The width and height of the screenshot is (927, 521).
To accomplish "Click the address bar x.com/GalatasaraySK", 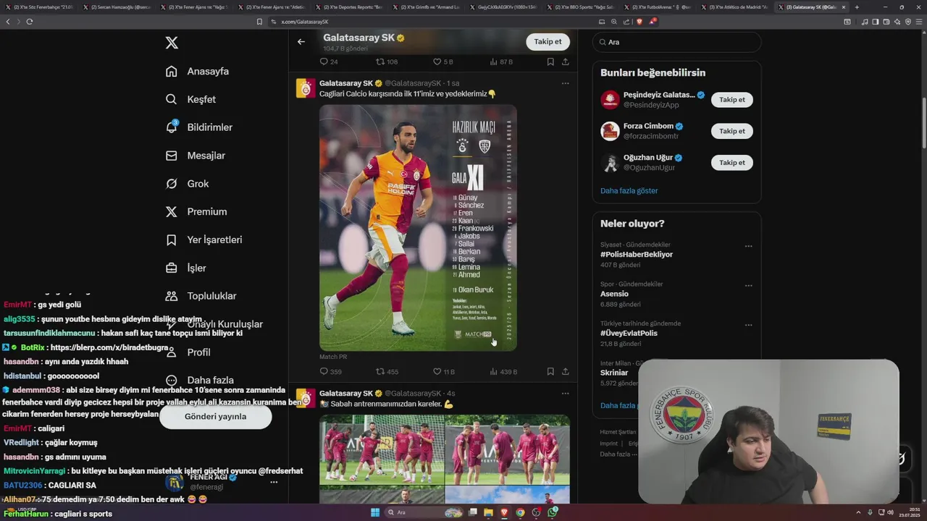I will tap(304, 22).
